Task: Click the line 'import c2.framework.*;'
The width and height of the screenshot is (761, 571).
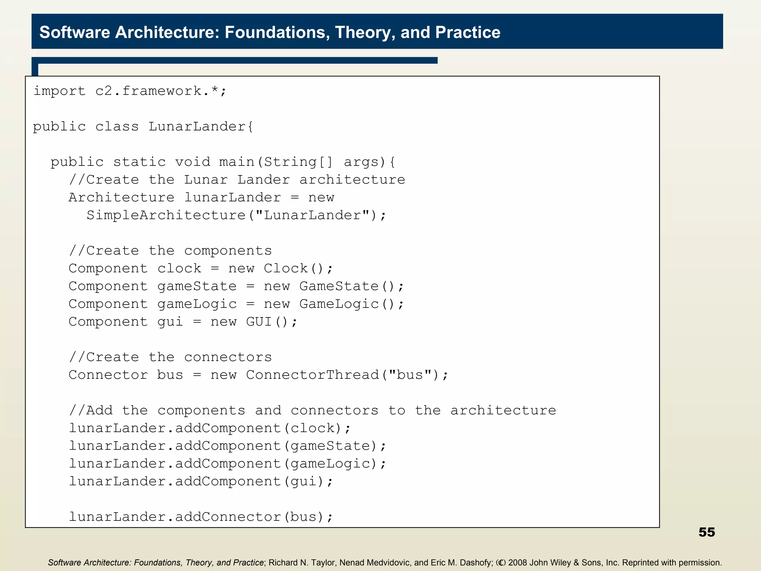Action: coord(130,91)
